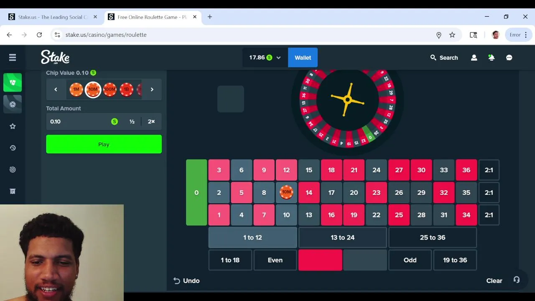
Task: Click the address bar URL
Action: (106, 35)
